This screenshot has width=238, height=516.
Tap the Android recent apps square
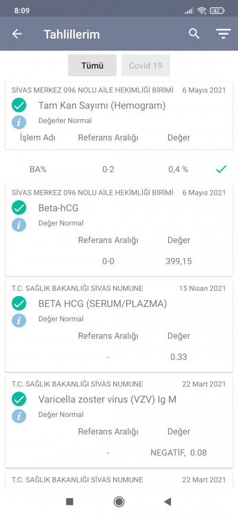click(x=70, y=502)
